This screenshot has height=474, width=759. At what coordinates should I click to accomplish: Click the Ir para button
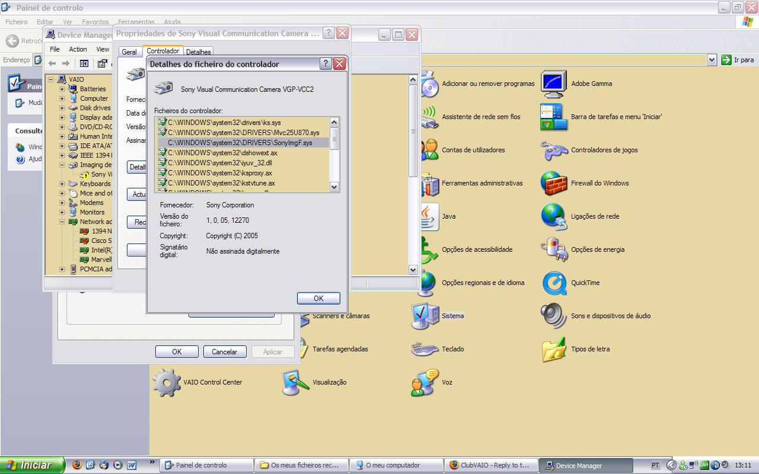point(738,60)
